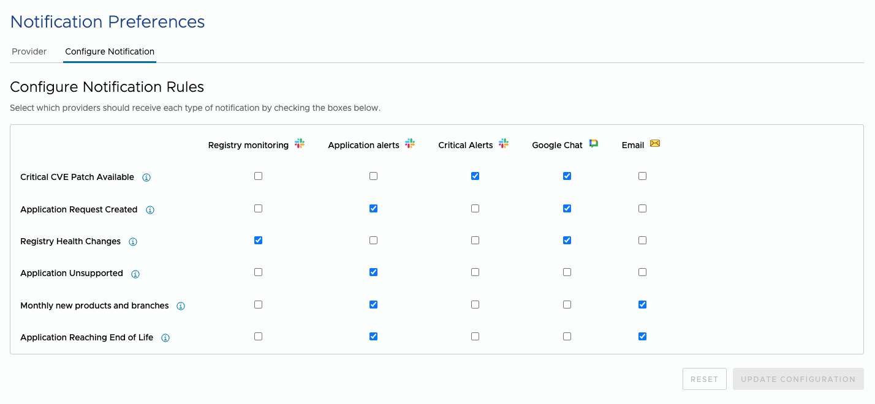Image resolution: width=875 pixels, height=404 pixels.
Task: Click the Email envelope icon
Action: (655, 144)
